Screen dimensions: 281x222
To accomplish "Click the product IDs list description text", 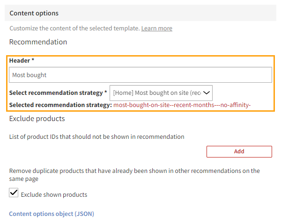I will tap(96, 137).
